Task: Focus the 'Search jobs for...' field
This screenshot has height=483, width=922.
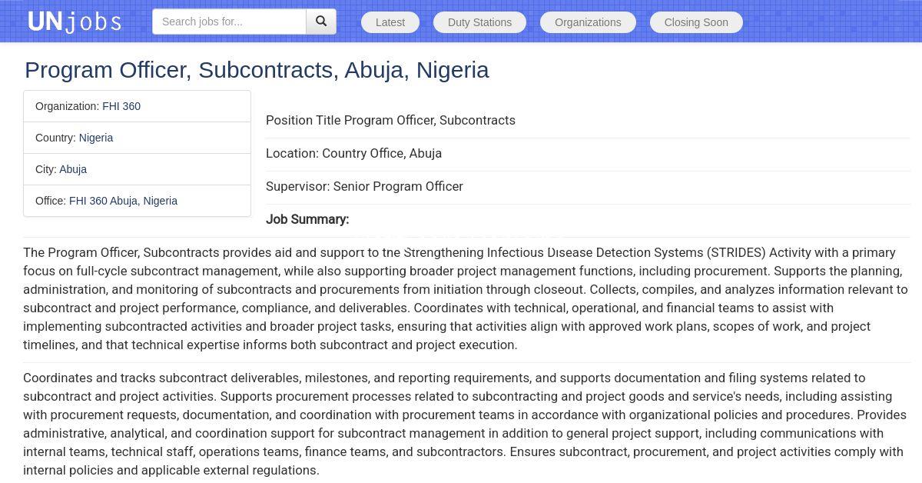Action: [x=229, y=22]
